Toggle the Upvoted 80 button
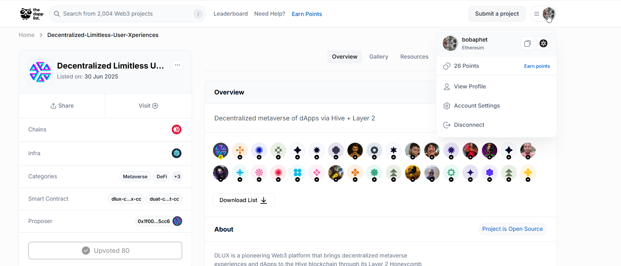The height and width of the screenshot is (266, 621). (x=105, y=251)
